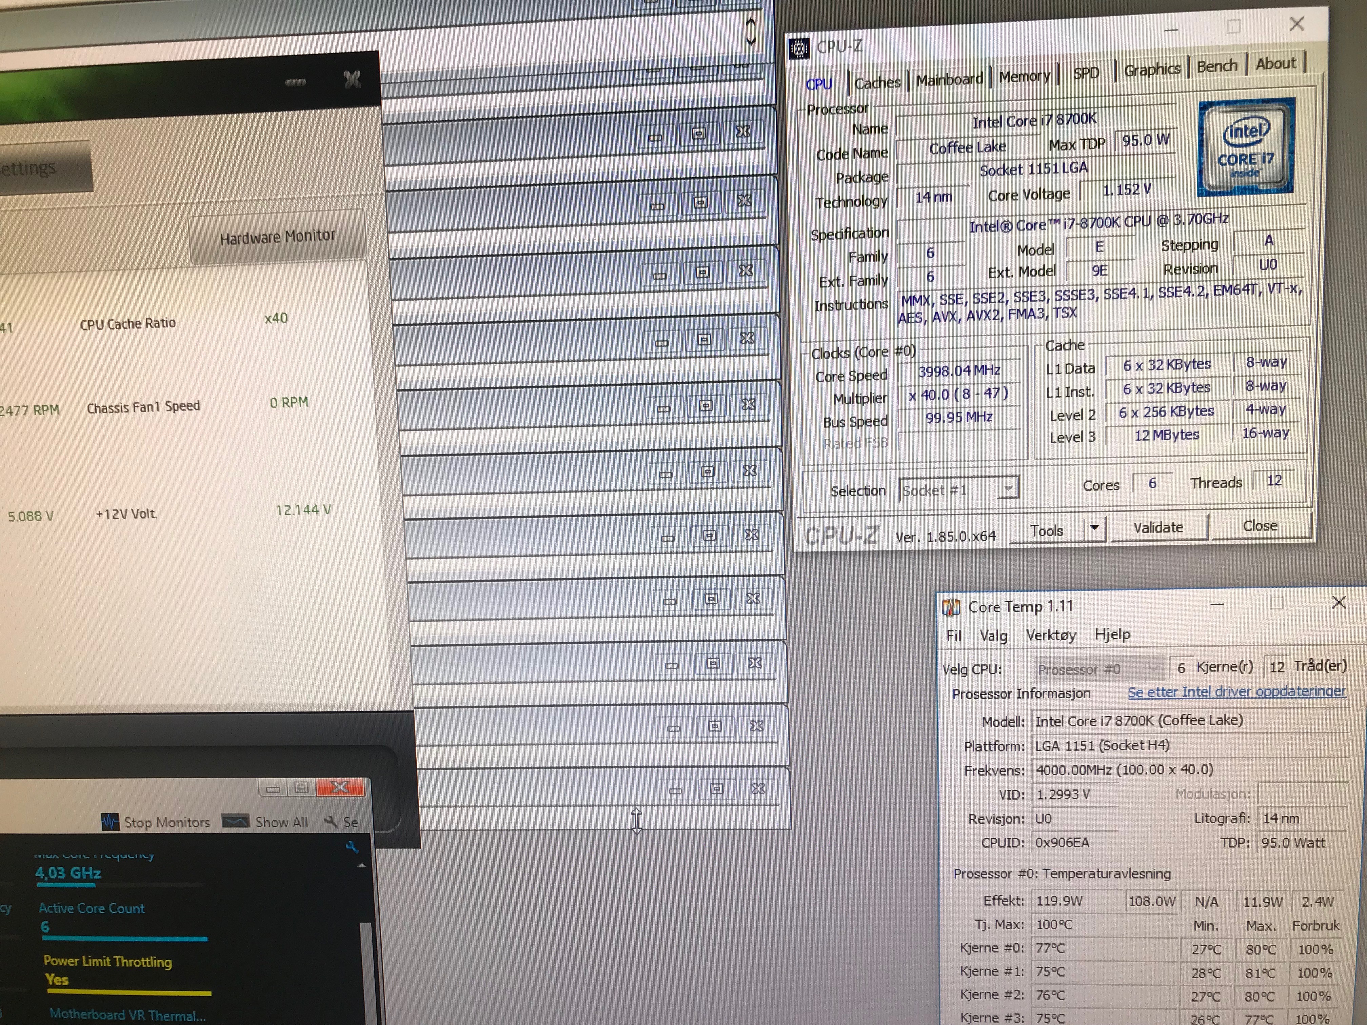Viewport: 1367px width, 1025px height.
Task: Select the SPD tab in CPU-Z
Action: point(1086,74)
